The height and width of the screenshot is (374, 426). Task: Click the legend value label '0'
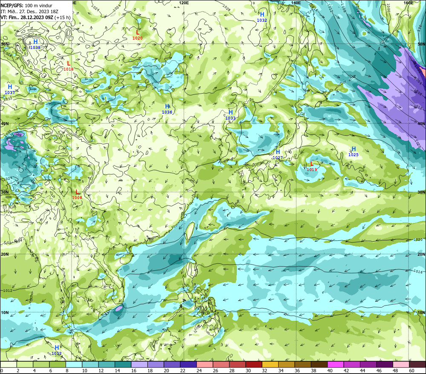pos(2,371)
